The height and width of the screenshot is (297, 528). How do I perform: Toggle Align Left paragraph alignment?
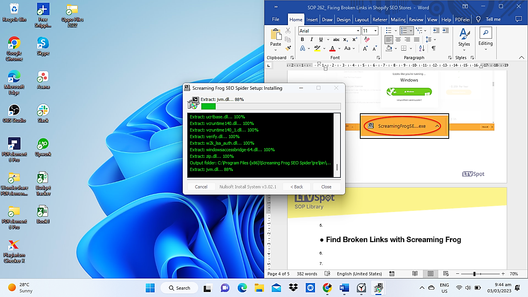[x=389, y=39]
